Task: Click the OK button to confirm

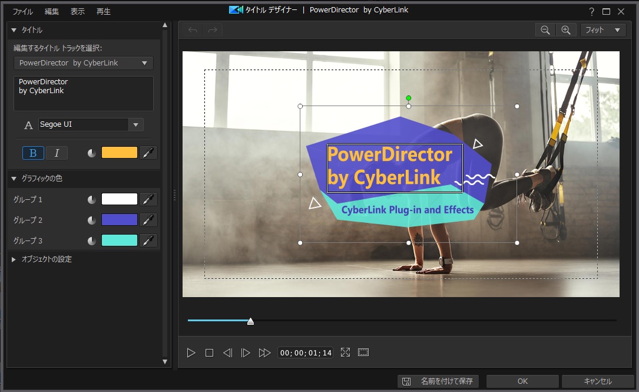Action: coord(522,381)
